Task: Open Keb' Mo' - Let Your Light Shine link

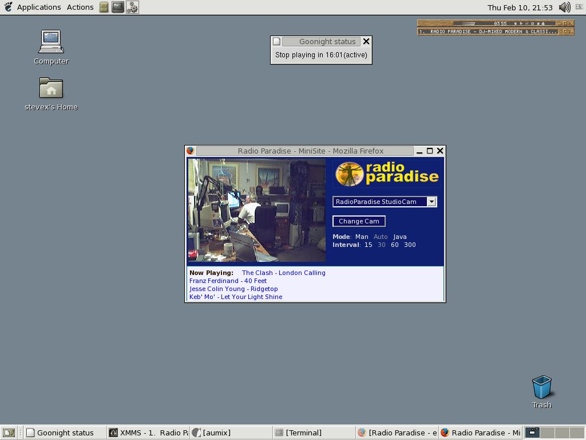Action: (x=236, y=297)
